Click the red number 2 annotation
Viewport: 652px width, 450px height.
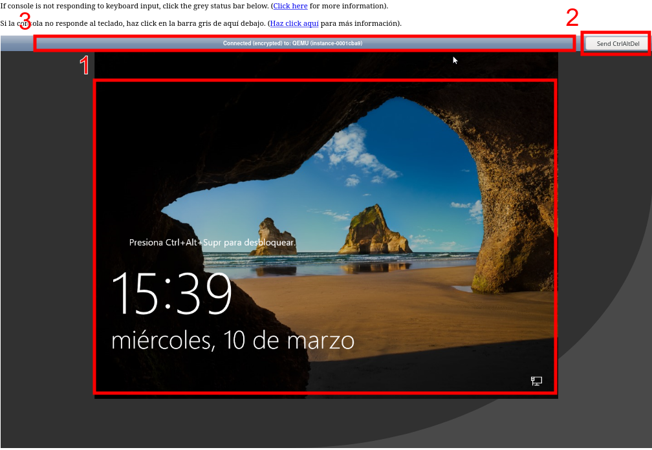click(572, 17)
